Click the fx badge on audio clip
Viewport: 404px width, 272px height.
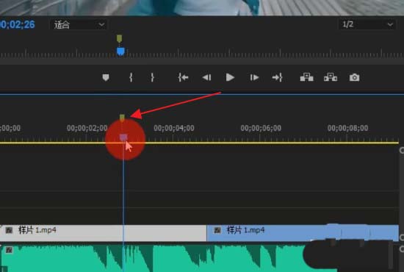[10, 250]
